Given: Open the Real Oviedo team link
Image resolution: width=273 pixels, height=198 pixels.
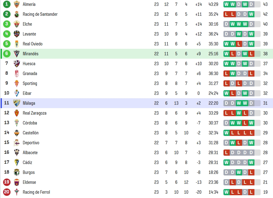Looking at the screenshot, I should point(32,44).
